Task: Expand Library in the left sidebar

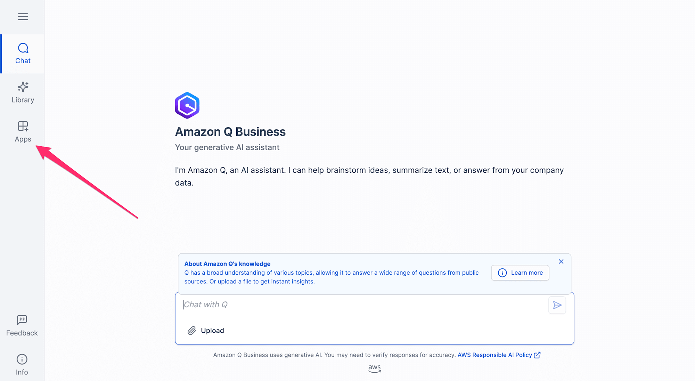Action: (x=23, y=92)
